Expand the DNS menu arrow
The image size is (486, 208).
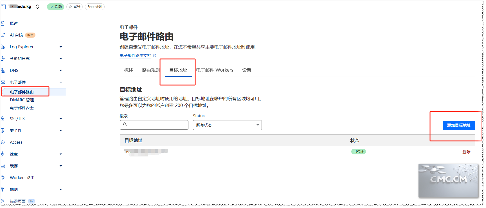pos(60,70)
